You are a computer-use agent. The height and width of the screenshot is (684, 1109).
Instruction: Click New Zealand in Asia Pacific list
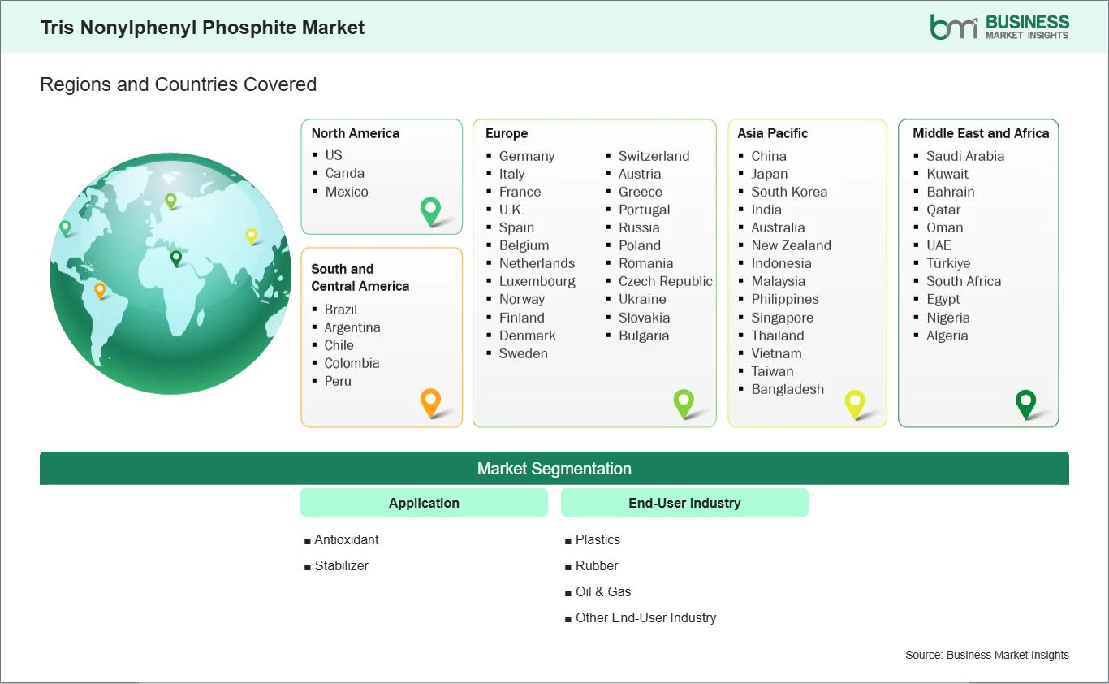[792, 245]
